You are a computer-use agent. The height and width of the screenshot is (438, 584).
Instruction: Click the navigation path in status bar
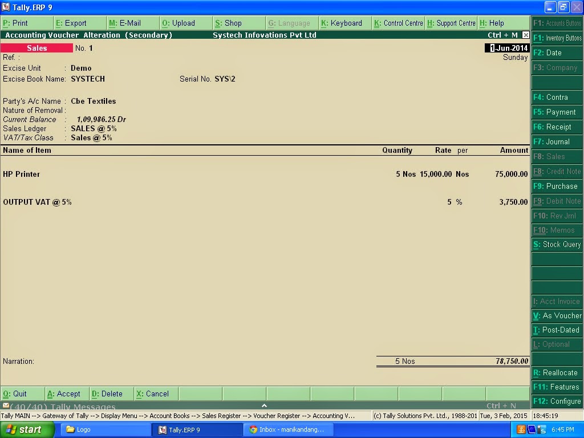coord(178,416)
